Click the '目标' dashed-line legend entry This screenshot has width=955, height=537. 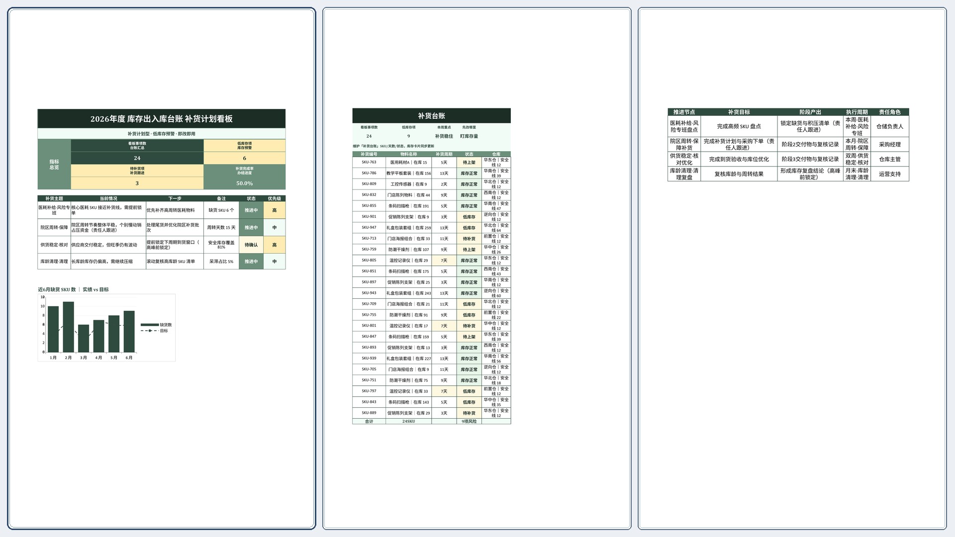click(x=155, y=331)
